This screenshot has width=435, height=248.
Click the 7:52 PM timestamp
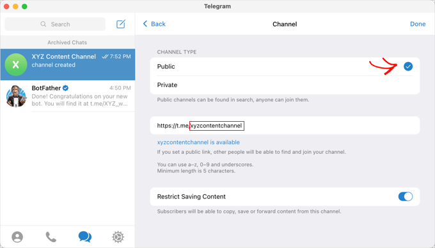coord(120,56)
